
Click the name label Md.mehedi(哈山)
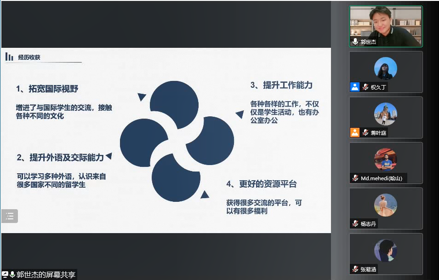382,178
